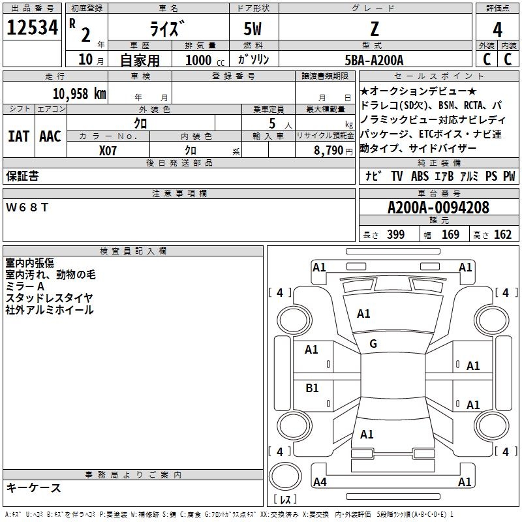Select the inspector note ミラーA
The image size is (522, 522).
(x=25, y=286)
